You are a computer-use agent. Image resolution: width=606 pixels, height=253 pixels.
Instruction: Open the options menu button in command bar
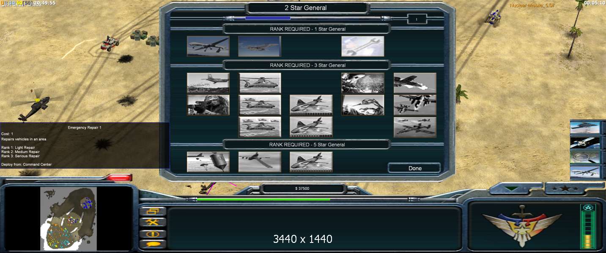pyautogui.click(x=153, y=211)
